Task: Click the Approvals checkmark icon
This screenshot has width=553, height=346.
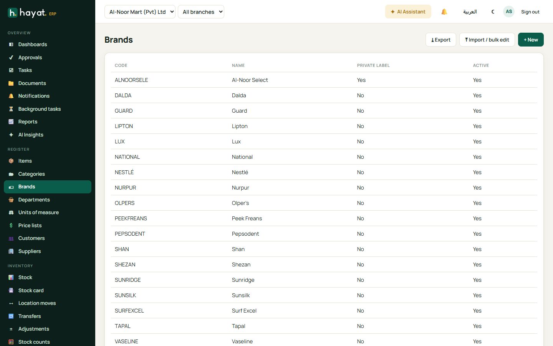Action: point(11,57)
